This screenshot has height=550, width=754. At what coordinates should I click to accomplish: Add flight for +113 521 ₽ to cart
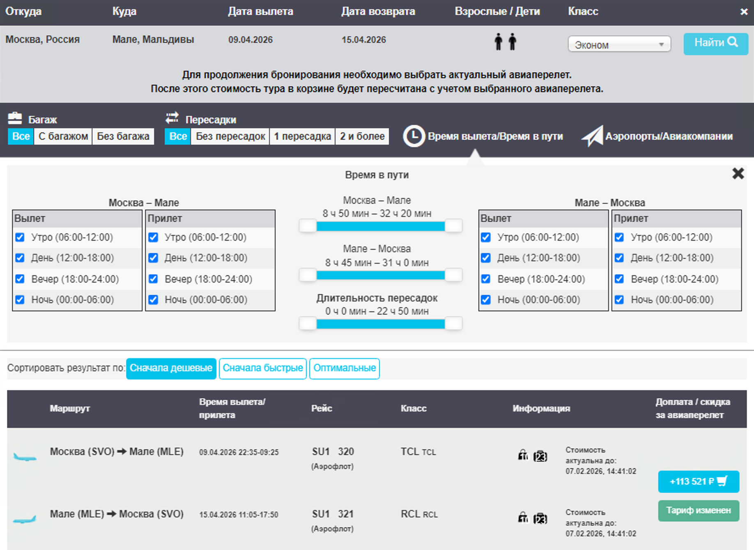click(698, 481)
